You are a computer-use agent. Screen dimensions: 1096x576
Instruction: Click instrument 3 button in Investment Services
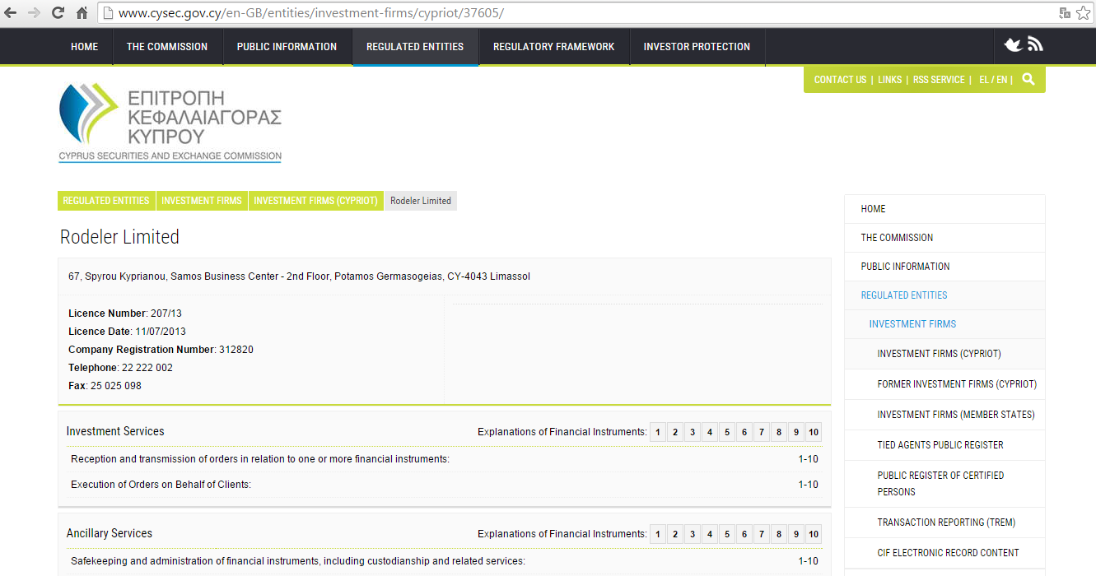click(693, 433)
